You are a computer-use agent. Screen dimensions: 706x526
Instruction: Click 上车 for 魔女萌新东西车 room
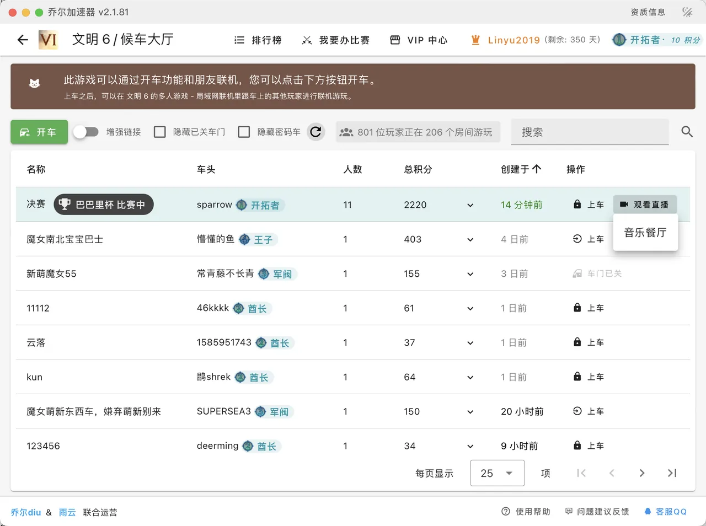coord(589,411)
